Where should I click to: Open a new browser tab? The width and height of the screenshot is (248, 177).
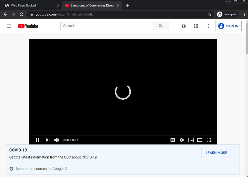tap(127, 5)
